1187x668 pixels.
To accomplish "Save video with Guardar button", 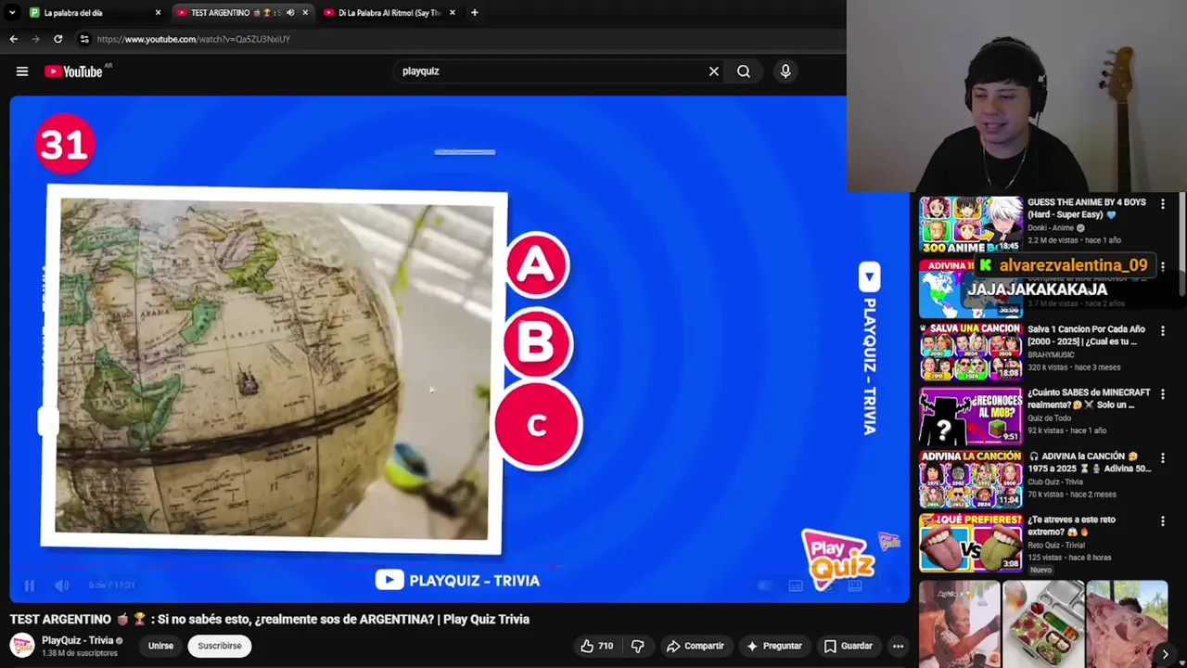I will coord(848,646).
